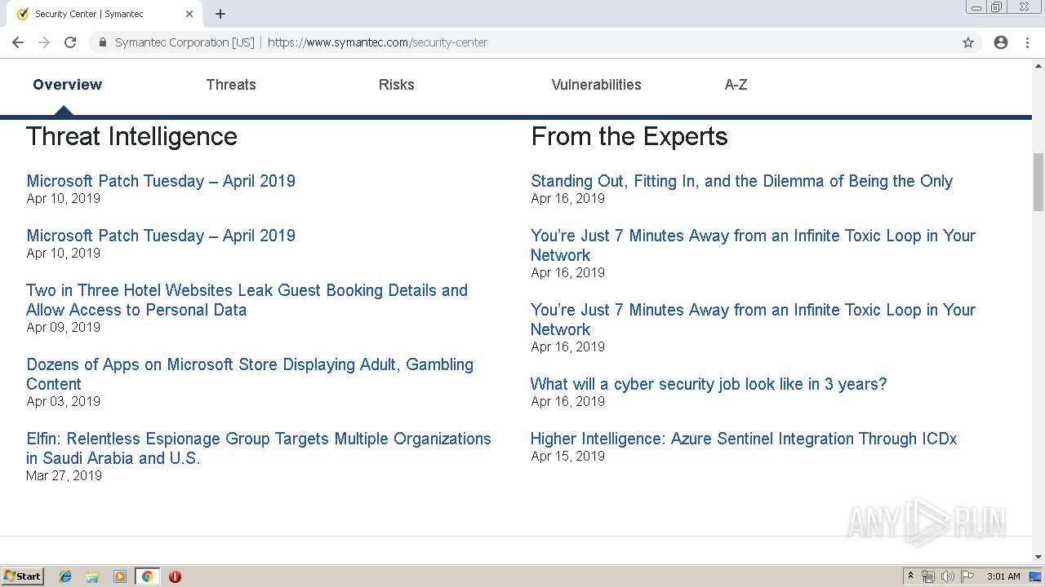Viewport: 1045px width, 587px height.
Task: Click the Mar 27, 2019 date text
Action: click(64, 476)
